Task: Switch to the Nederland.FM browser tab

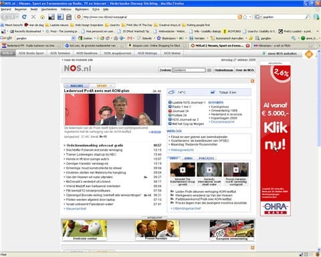Action: (31, 45)
